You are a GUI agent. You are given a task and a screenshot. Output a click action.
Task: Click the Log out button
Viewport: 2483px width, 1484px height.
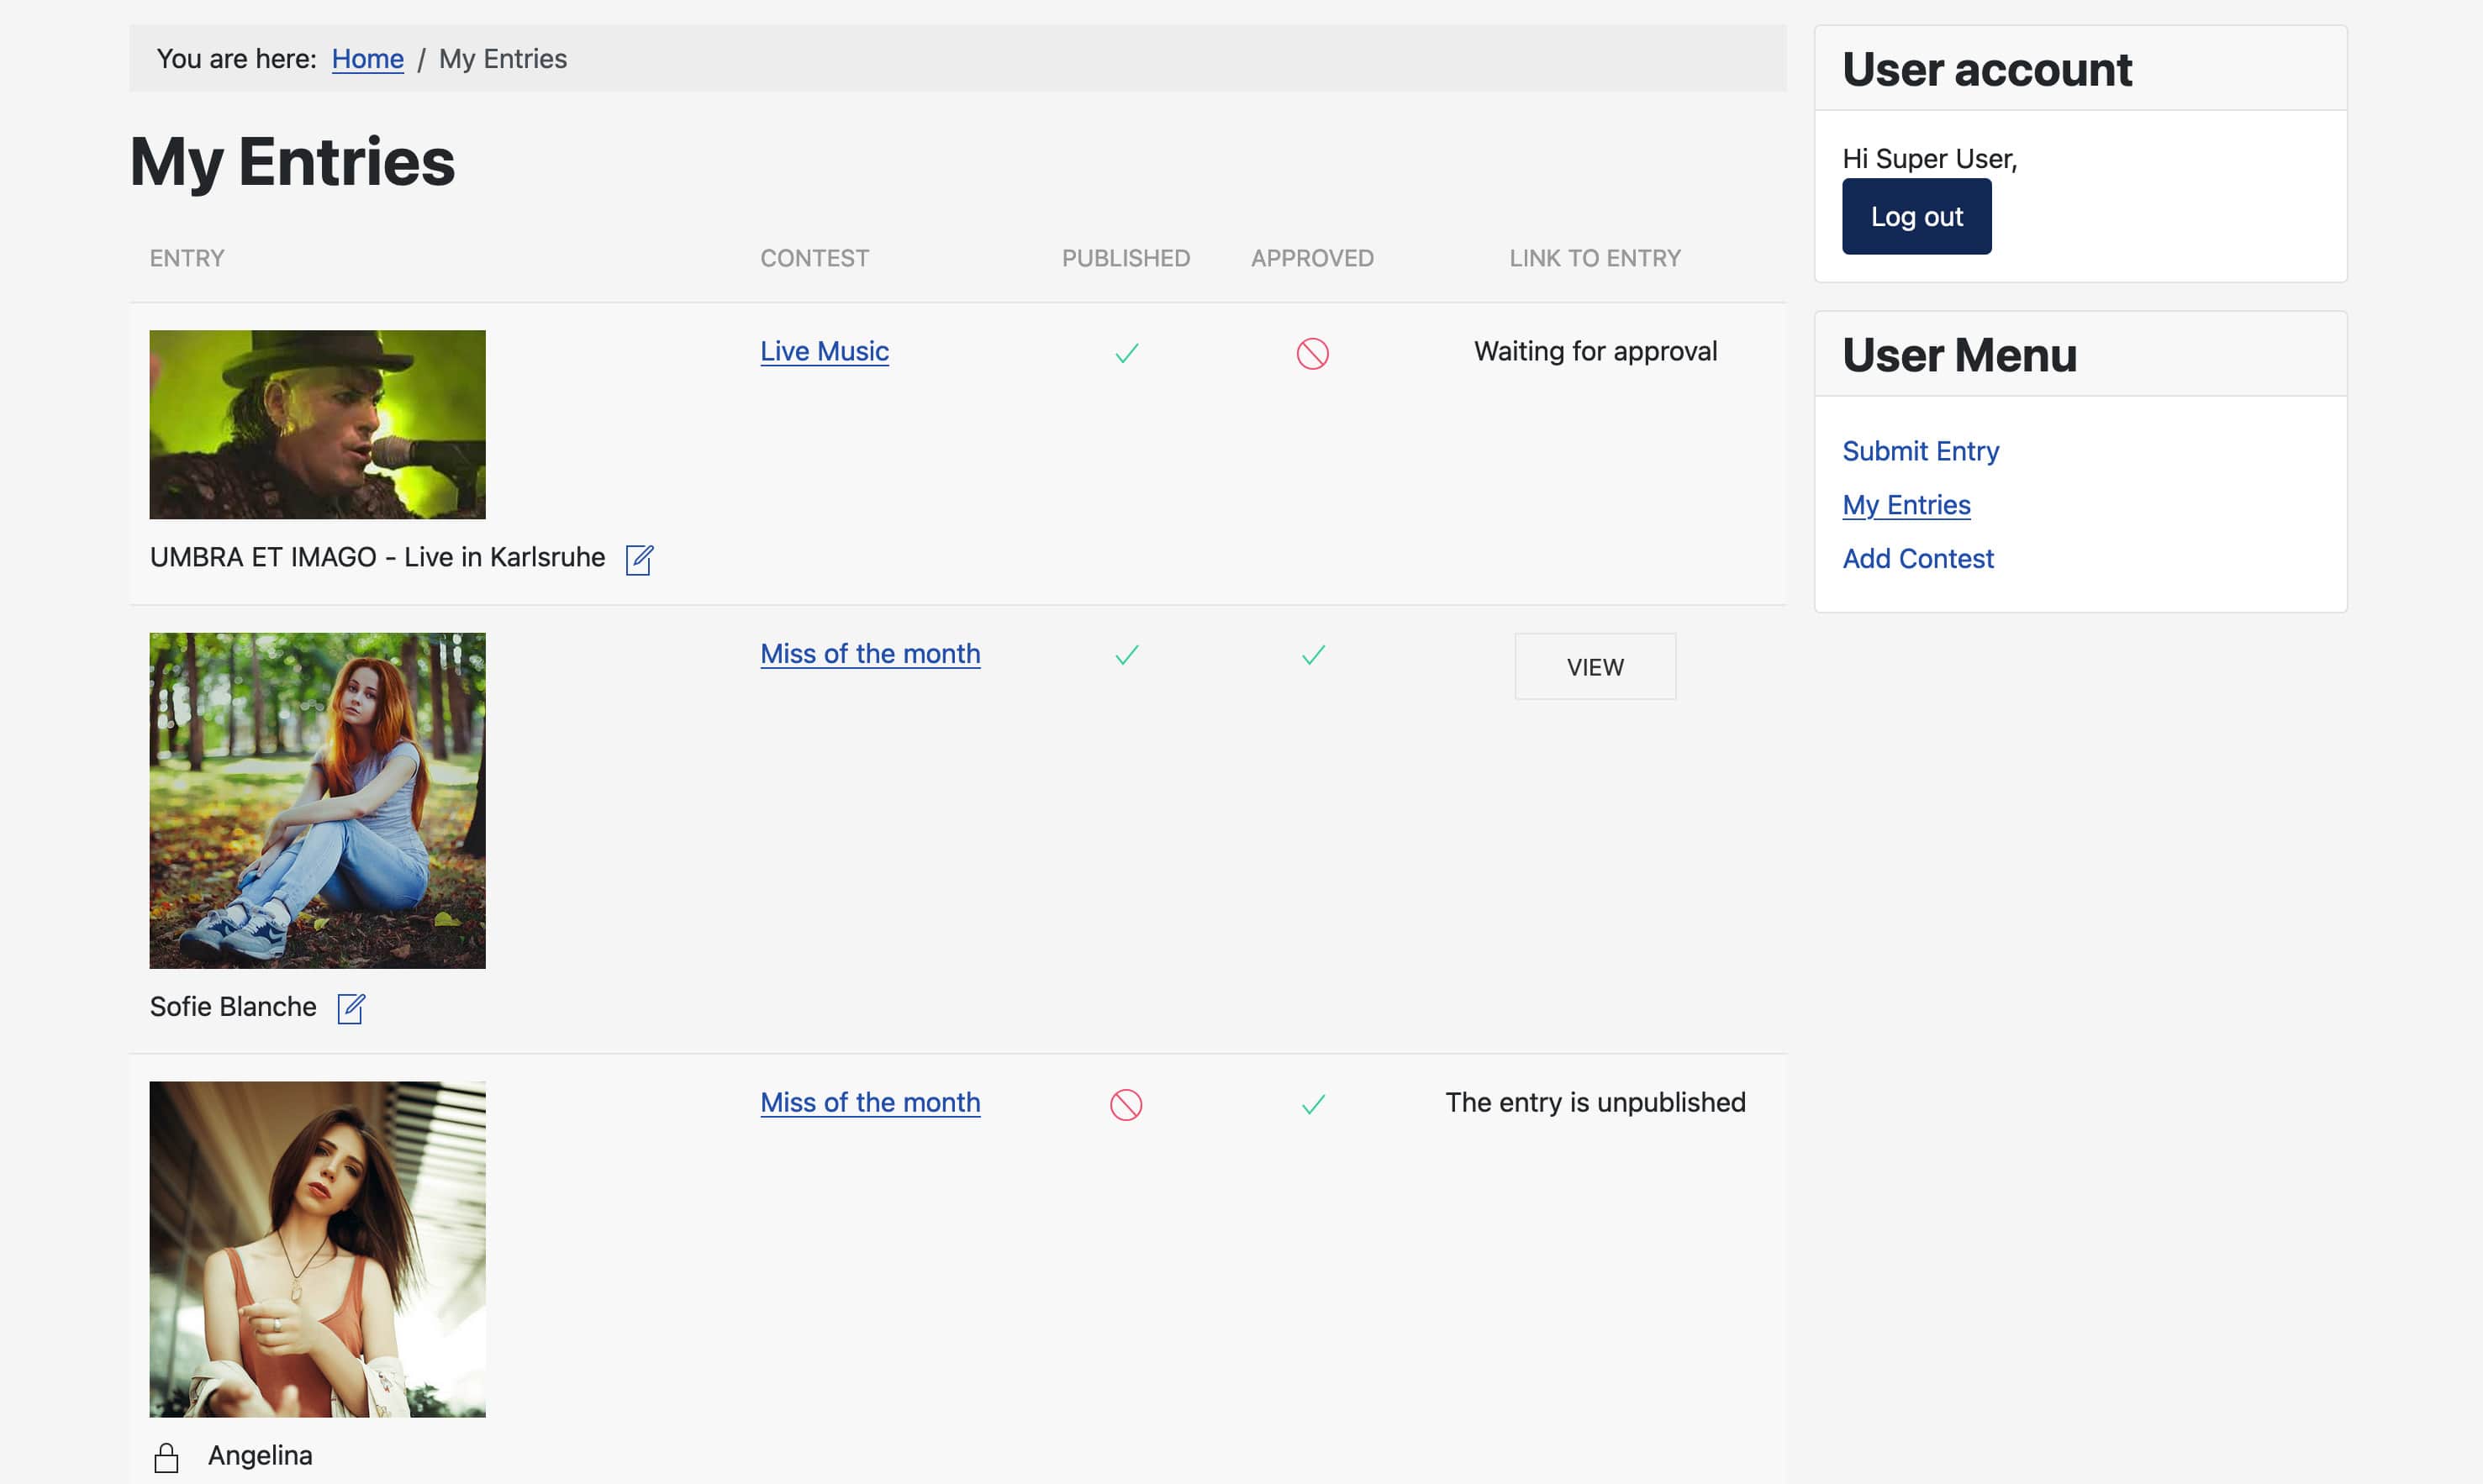pyautogui.click(x=1916, y=217)
